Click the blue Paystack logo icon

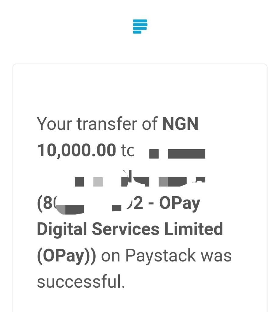140,27
